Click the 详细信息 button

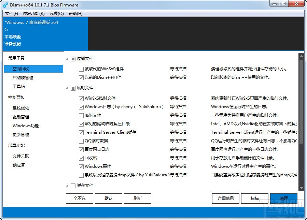point(225,198)
